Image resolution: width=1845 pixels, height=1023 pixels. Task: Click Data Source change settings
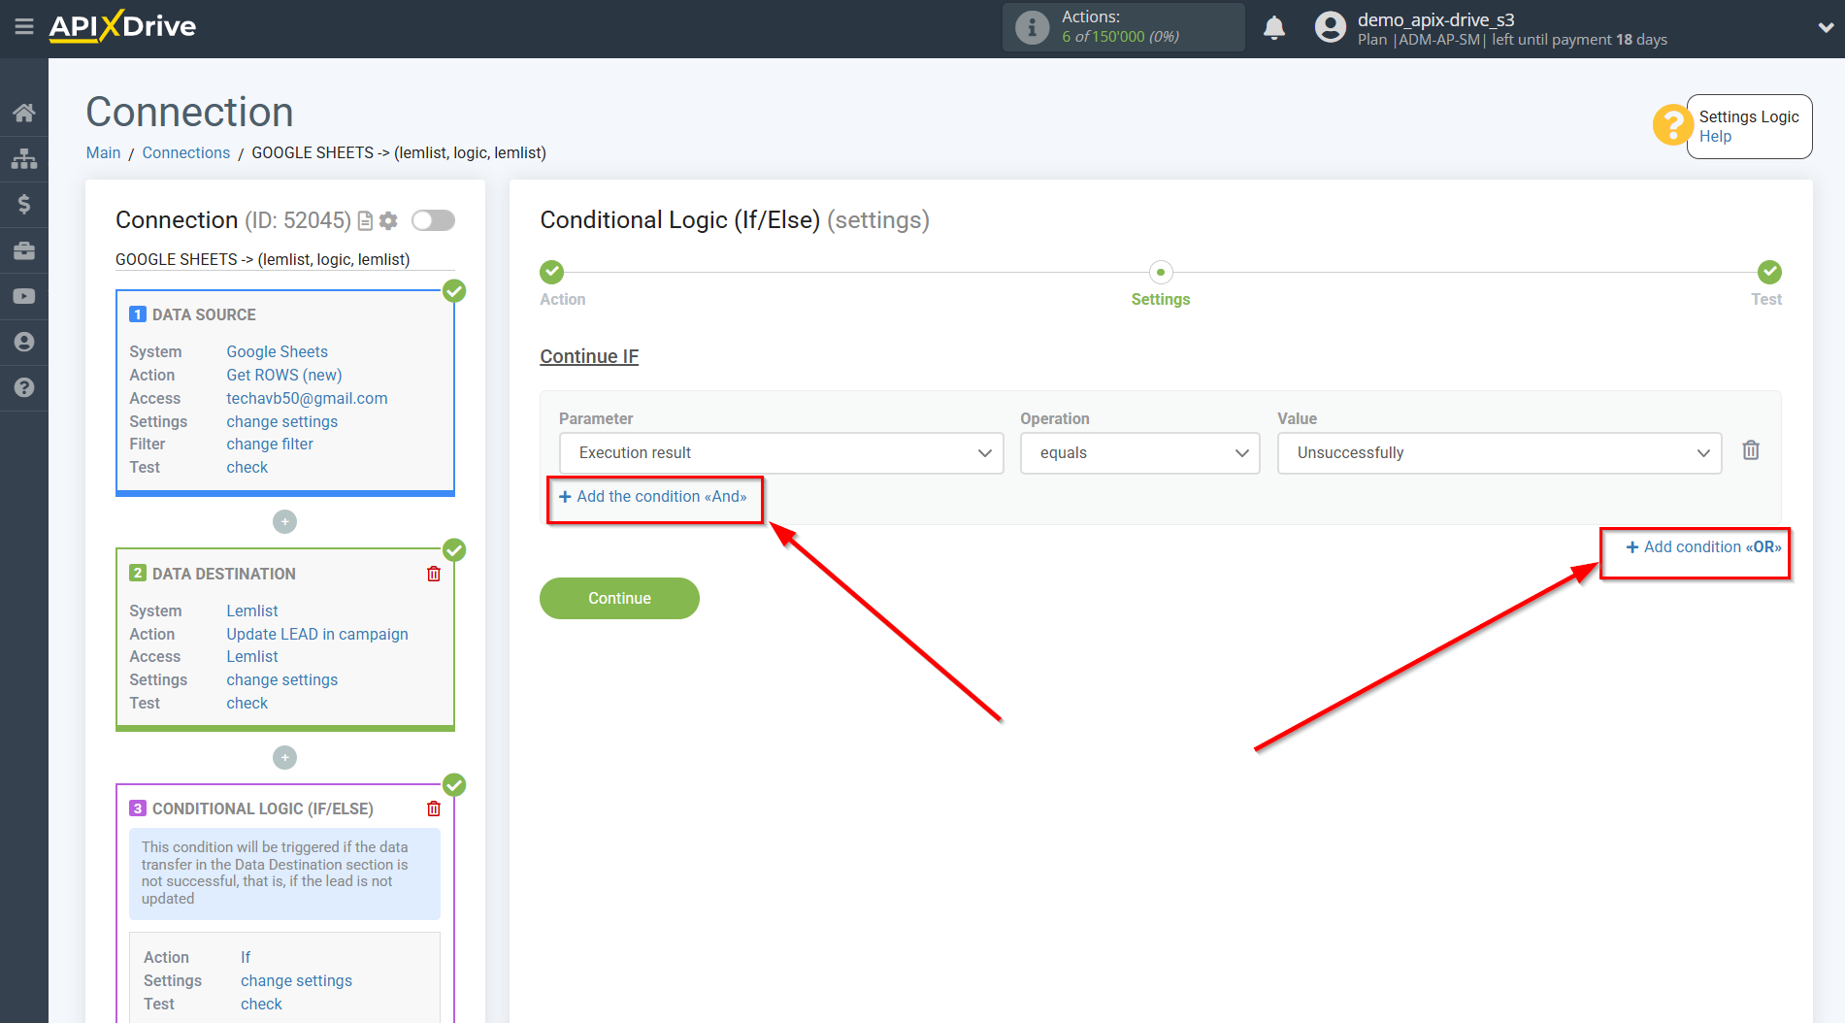coord(282,421)
